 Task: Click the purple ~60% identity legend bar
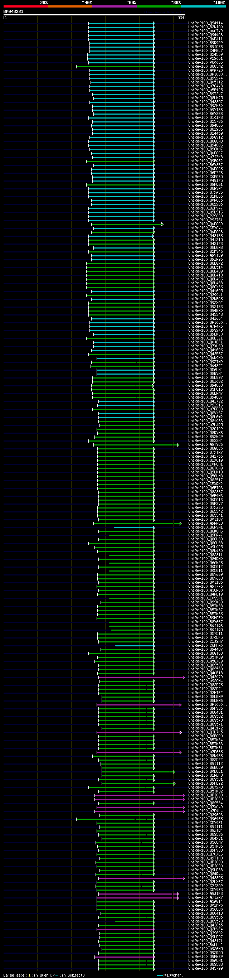coord(114,6)
